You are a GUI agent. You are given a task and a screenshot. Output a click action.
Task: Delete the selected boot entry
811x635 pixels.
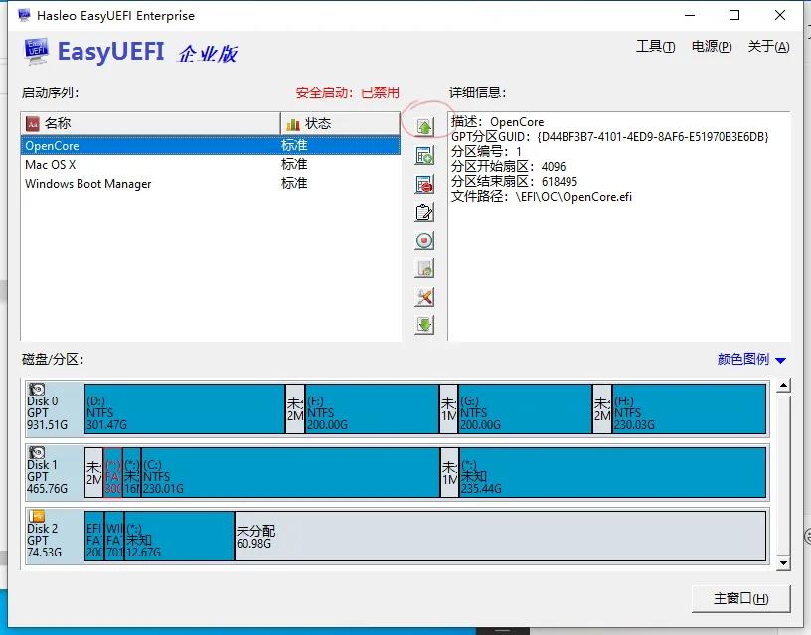tap(424, 183)
